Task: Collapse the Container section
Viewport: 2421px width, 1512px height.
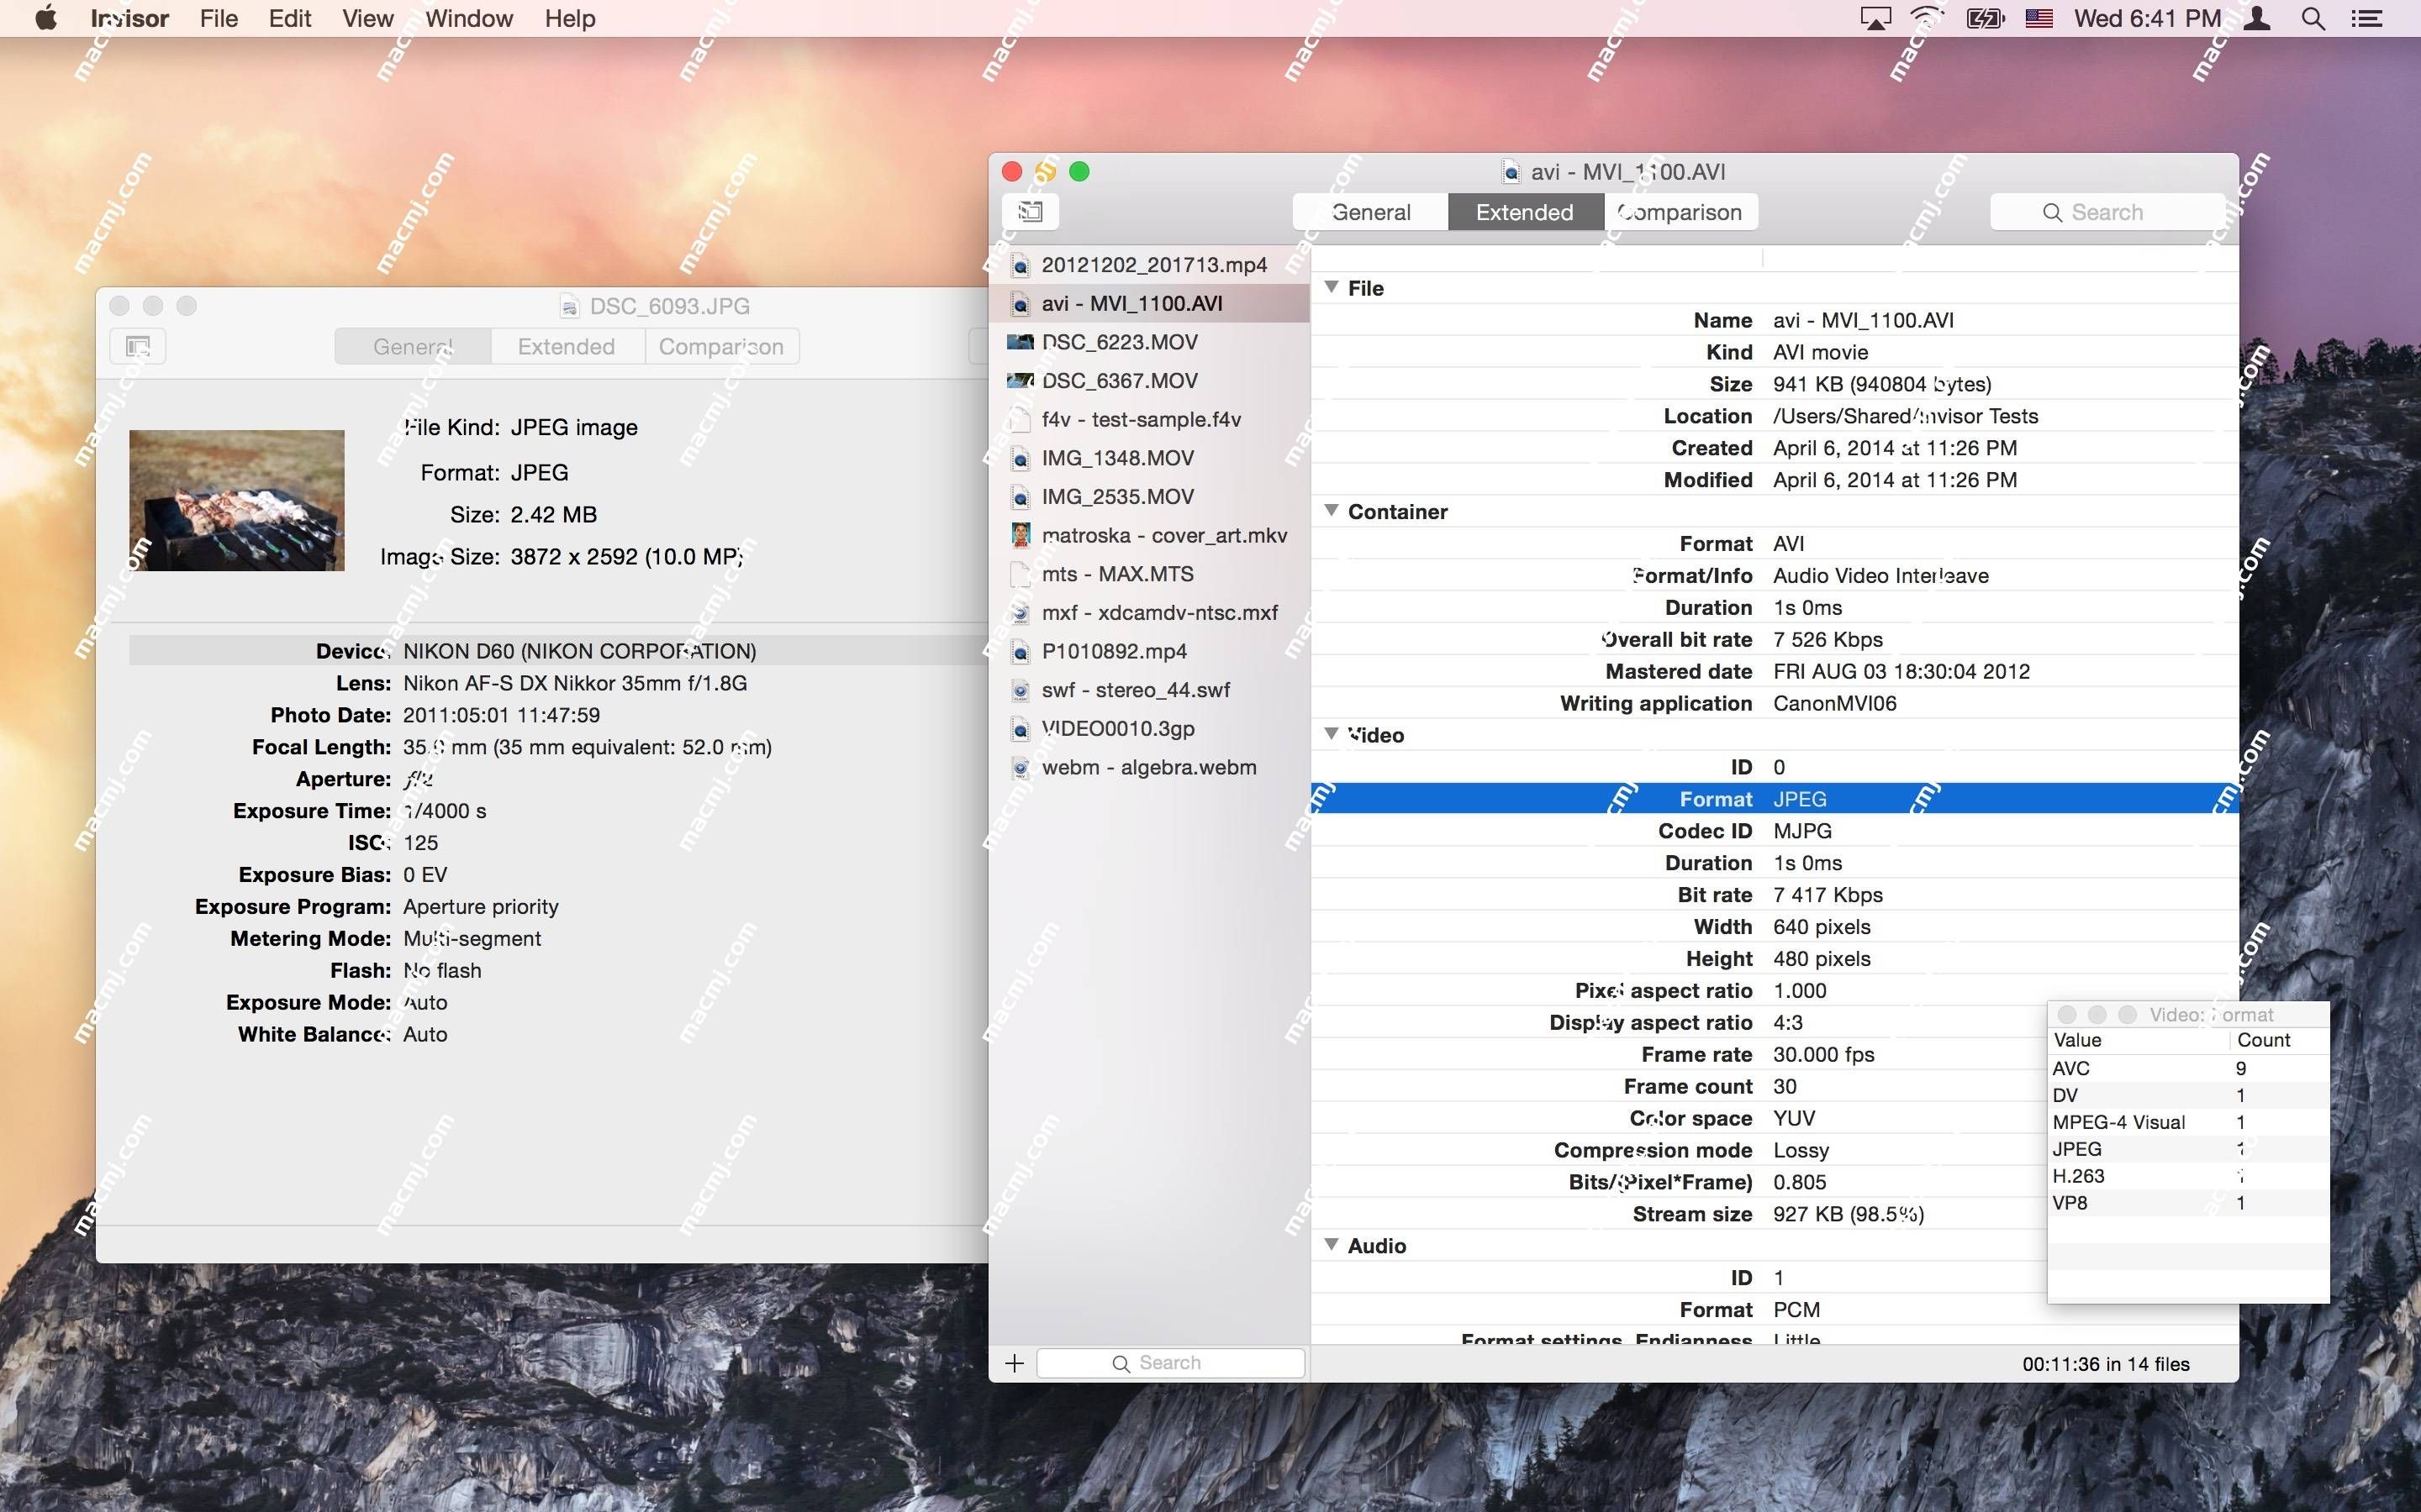Action: coord(1332,511)
